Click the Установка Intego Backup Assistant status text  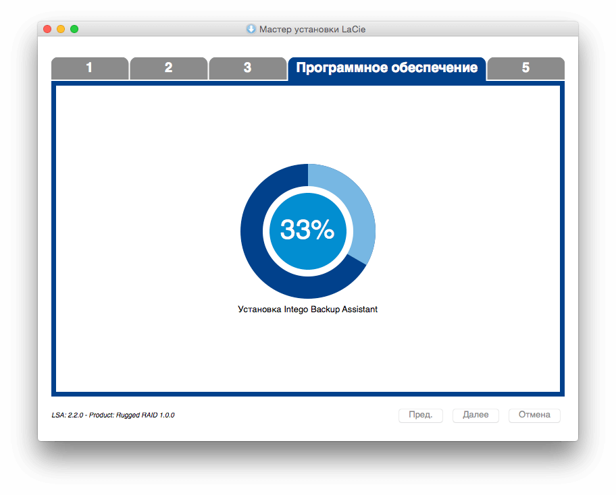[307, 310]
